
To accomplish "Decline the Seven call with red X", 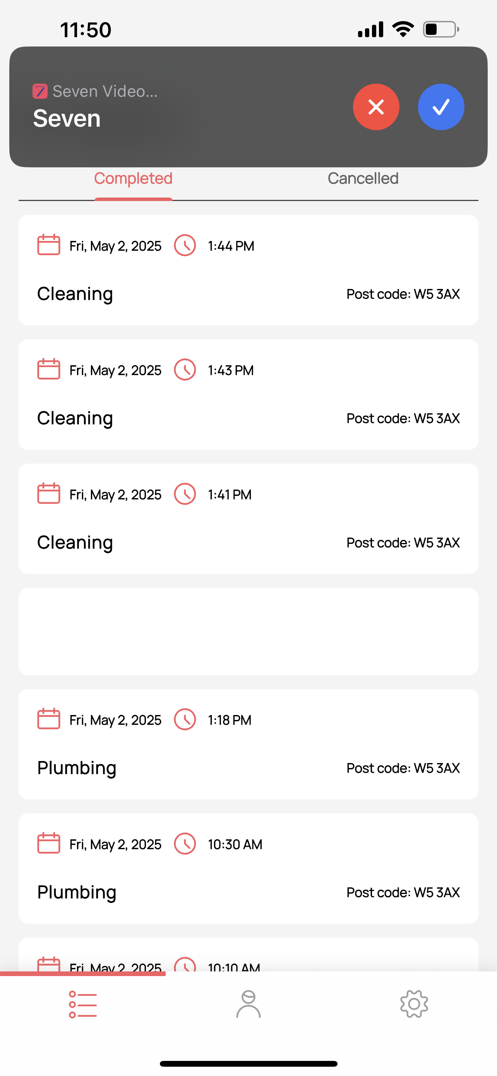I will tap(376, 107).
